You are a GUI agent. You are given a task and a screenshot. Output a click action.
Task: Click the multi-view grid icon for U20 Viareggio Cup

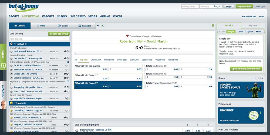[x=67, y=62]
